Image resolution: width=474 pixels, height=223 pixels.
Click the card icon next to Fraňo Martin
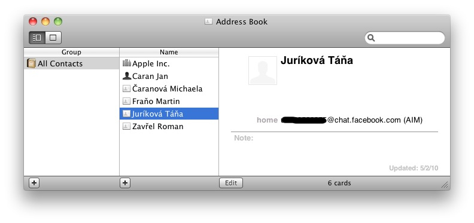point(127,101)
